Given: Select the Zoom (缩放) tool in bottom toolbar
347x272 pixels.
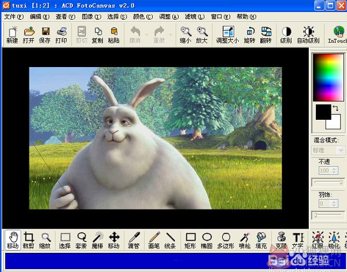Looking at the screenshot, I should [x=45, y=241].
